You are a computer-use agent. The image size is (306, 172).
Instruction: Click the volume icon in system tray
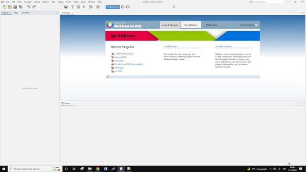[x=274, y=169]
